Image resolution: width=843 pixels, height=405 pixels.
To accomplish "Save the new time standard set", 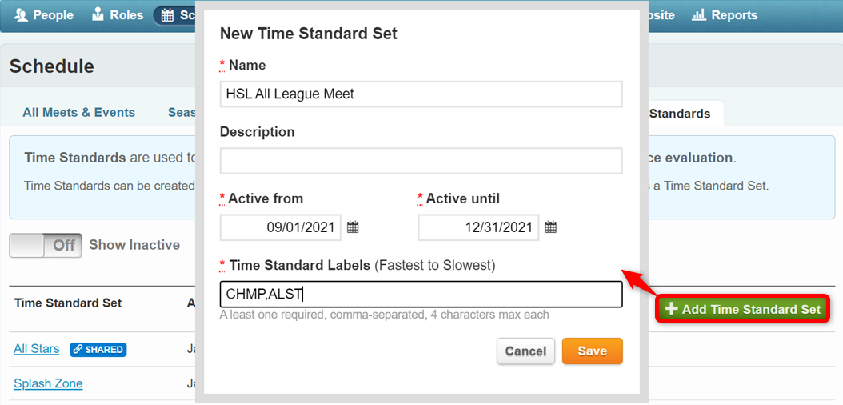I will pyautogui.click(x=592, y=351).
